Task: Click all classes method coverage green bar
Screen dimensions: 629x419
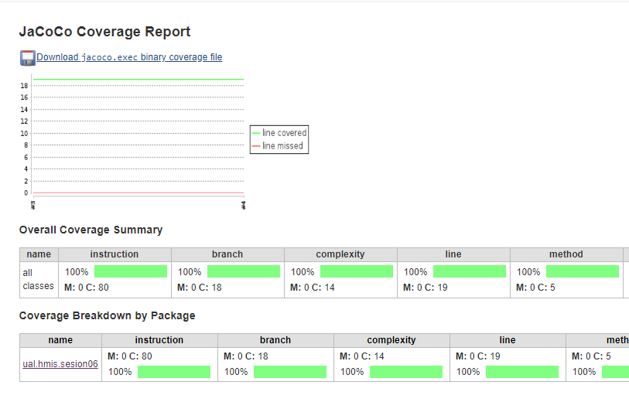Action: coord(583,271)
